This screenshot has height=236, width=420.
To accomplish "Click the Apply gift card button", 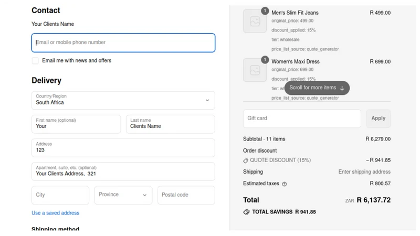I will click(x=378, y=119).
